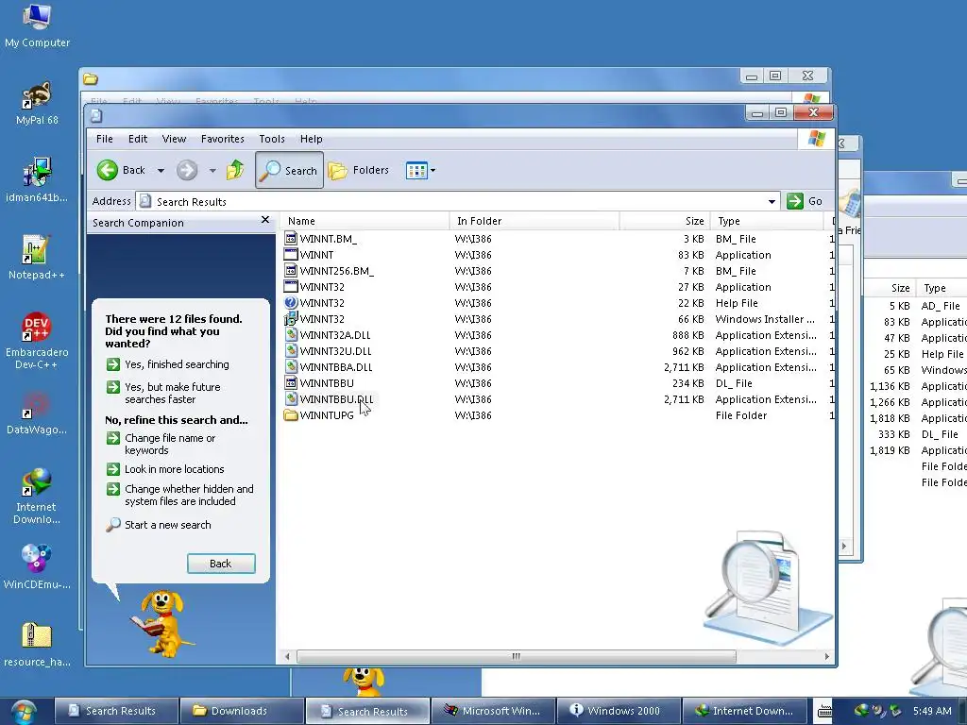
Task: Select the WINNT32 Windows Installer icon
Action: [291, 319]
